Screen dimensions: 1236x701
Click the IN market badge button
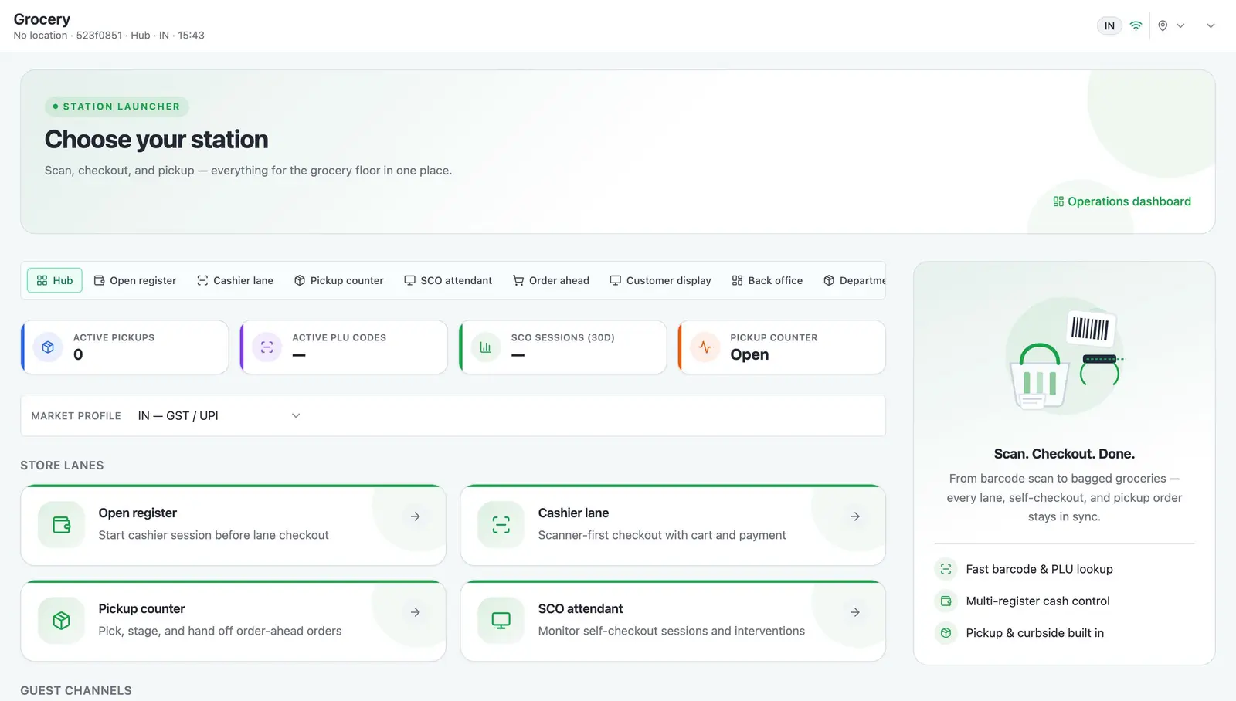(x=1109, y=25)
